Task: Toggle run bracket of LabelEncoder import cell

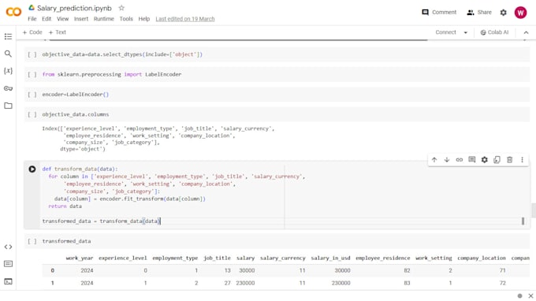Action: click(32, 74)
